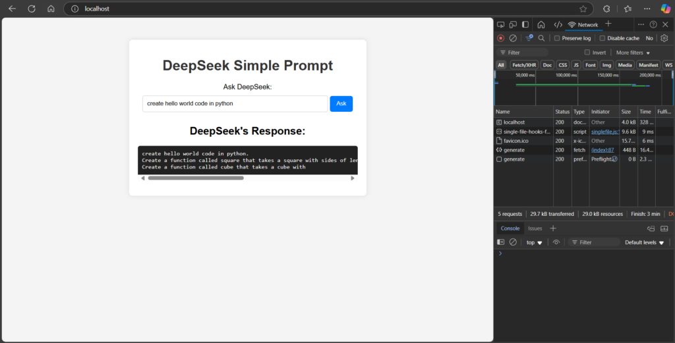Open the singlefile.js initiator link
The image size is (675, 343).
click(605, 132)
